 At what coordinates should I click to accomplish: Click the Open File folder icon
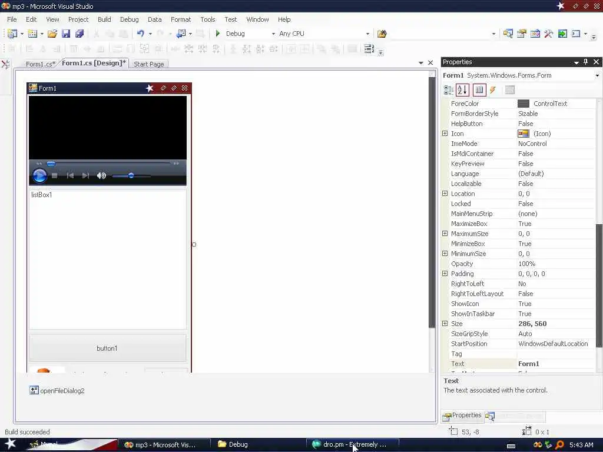(52, 34)
